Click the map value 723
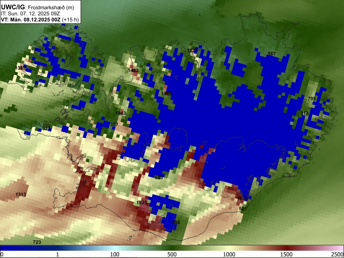 point(37,242)
